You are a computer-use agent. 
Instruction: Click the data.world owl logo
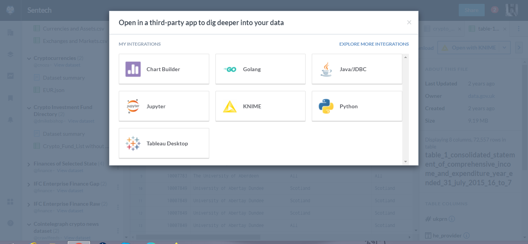point(10,10)
